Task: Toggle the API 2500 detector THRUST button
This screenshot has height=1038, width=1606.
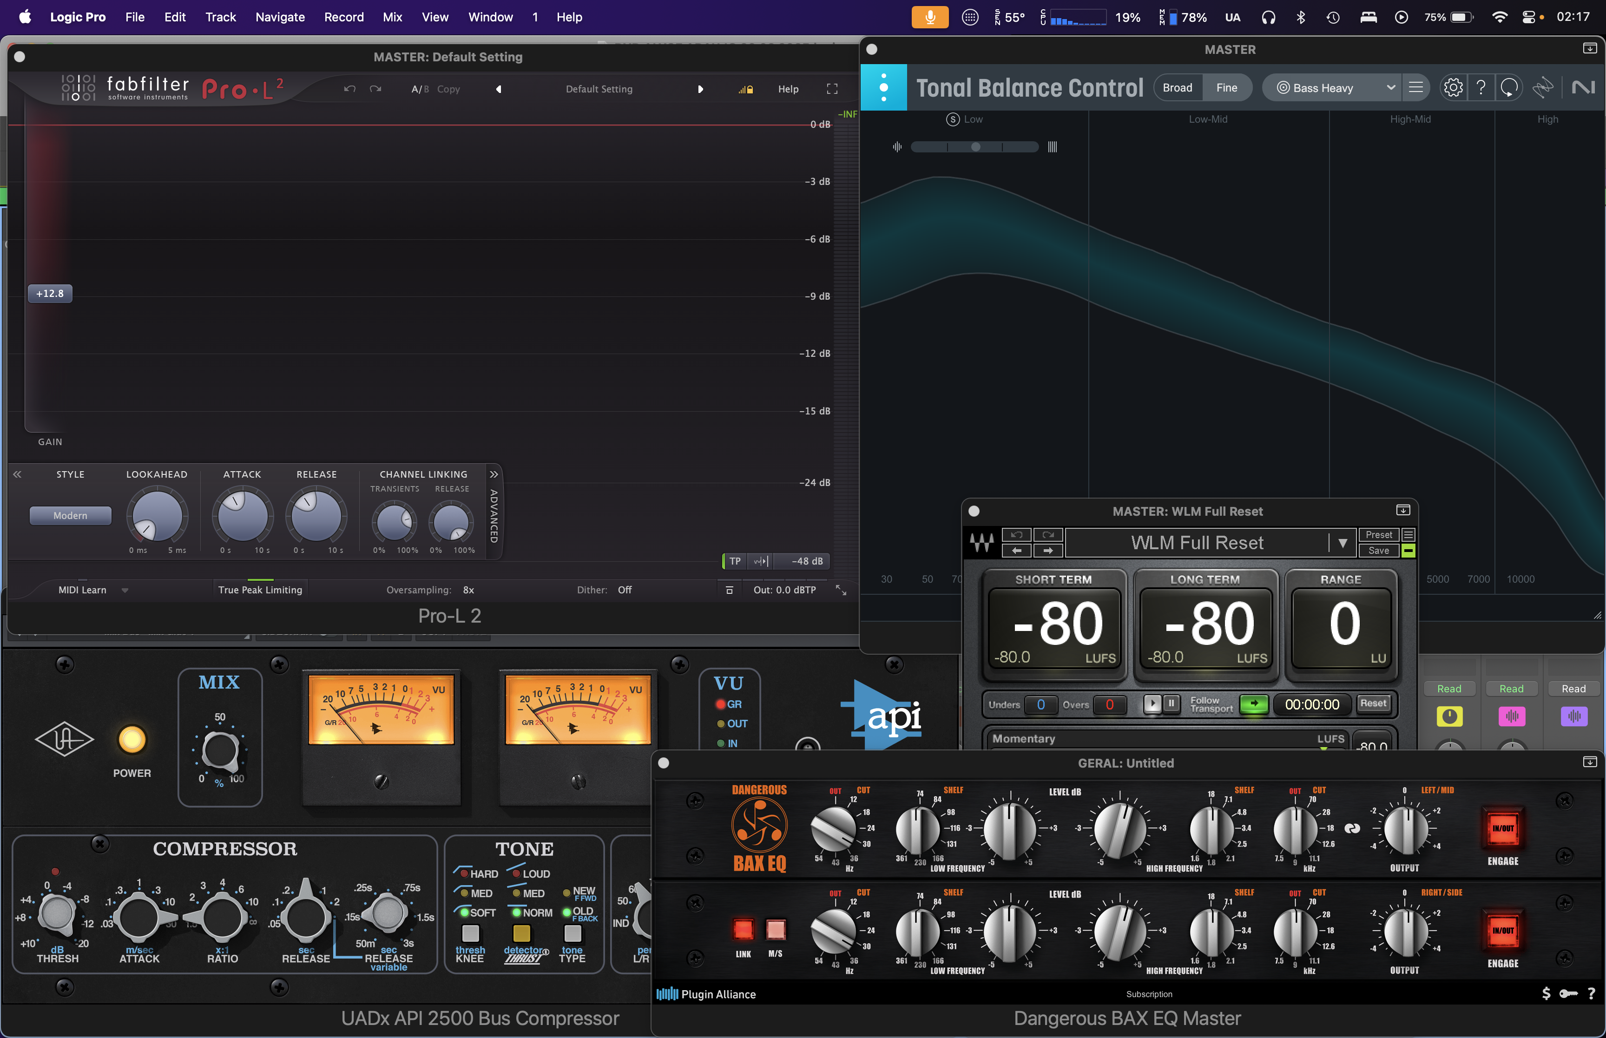Action: (522, 933)
